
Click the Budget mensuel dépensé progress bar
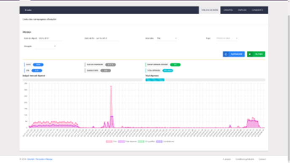click(x=83, y=80)
